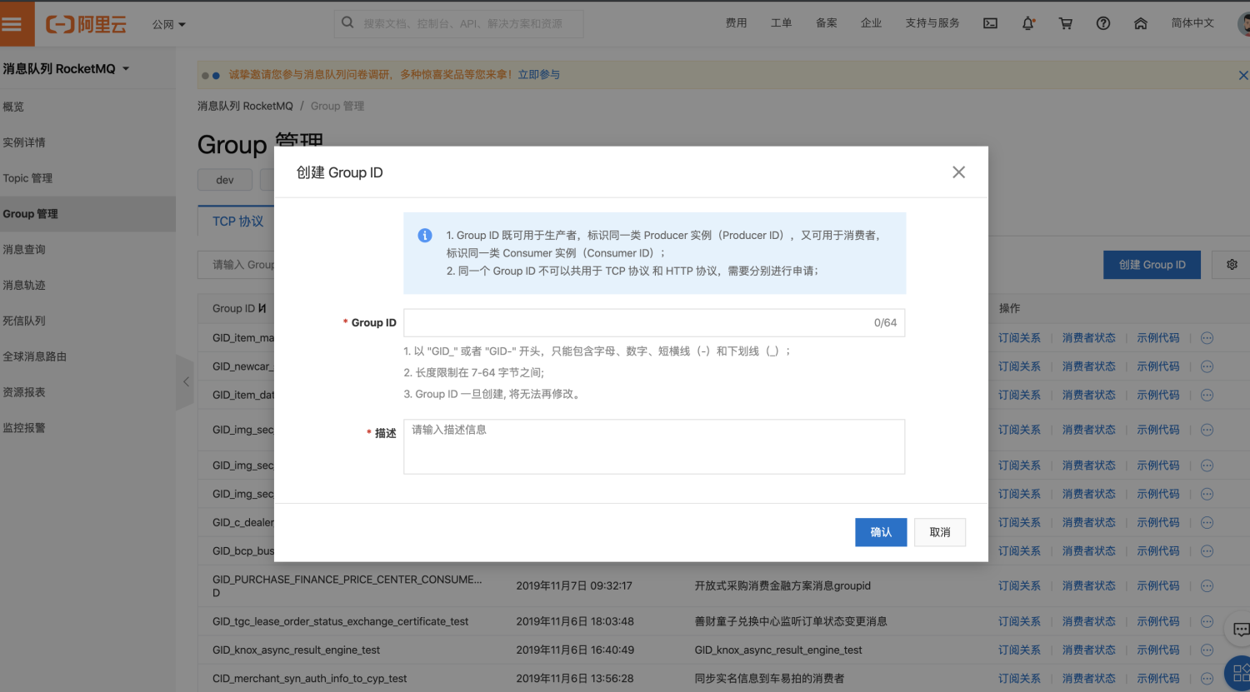Open the shopping cart icon

pyautogui.click(x=1066, y=23)
